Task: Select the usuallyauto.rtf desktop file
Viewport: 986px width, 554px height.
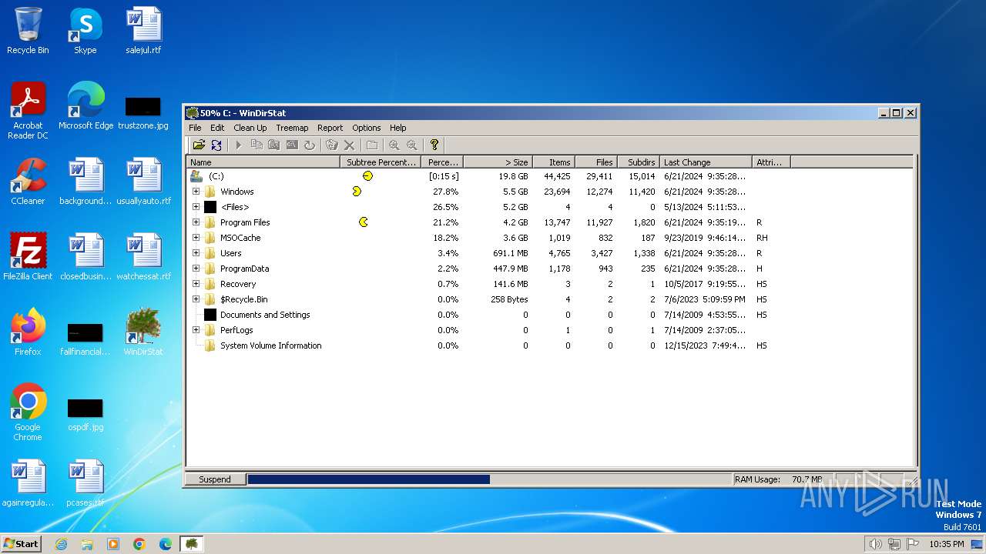Action: [143, 182]
